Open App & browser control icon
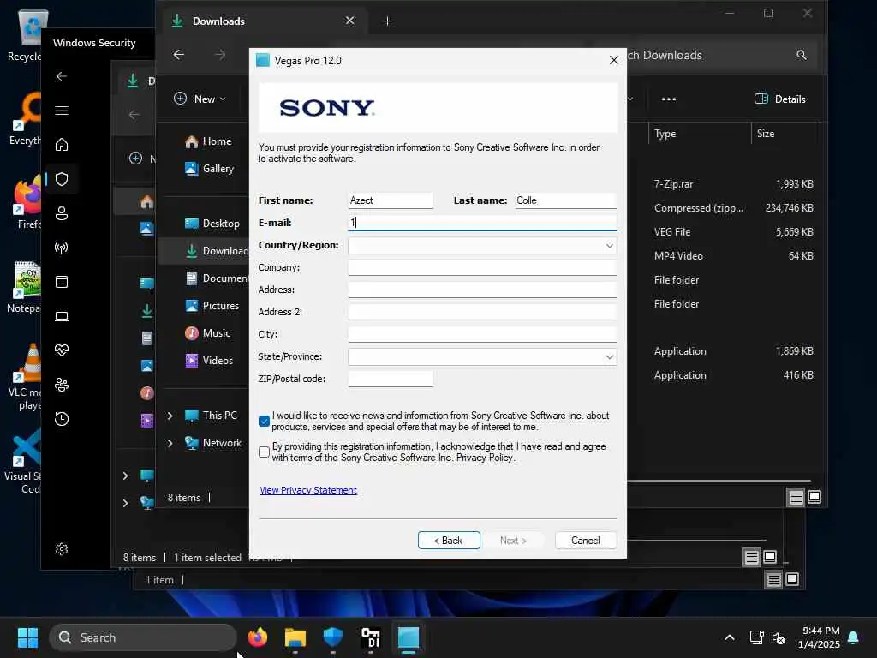877x658 pixels. tap(62, 282)
